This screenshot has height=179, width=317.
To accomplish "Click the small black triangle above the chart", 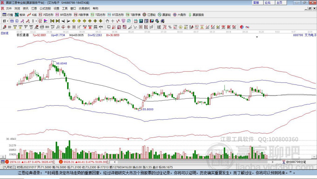I will [257, 37].
